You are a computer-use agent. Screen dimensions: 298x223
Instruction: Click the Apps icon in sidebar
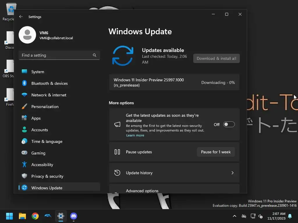coord(24,118)
